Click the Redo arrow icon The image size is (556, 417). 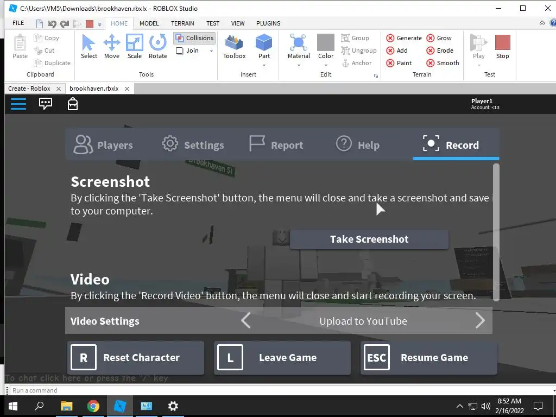click(x=65, y=24)
